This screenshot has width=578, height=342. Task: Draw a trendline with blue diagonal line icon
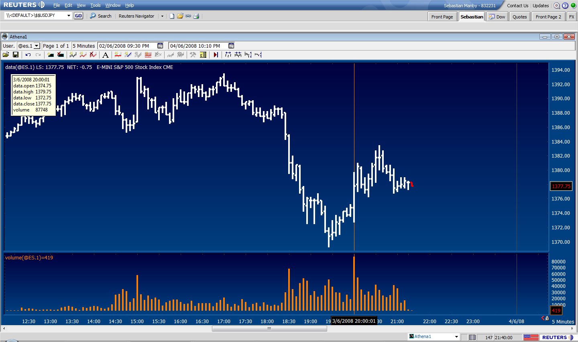128,55
